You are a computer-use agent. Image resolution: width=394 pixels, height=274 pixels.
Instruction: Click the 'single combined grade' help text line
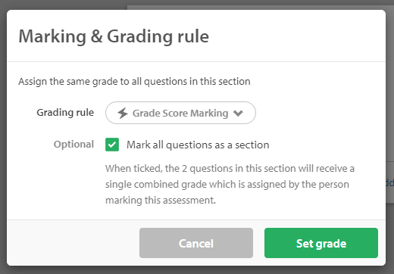pyautogui.click(x=227, y=184)
